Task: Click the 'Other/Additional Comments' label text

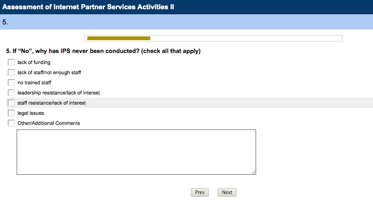Action: coord(49,123)
